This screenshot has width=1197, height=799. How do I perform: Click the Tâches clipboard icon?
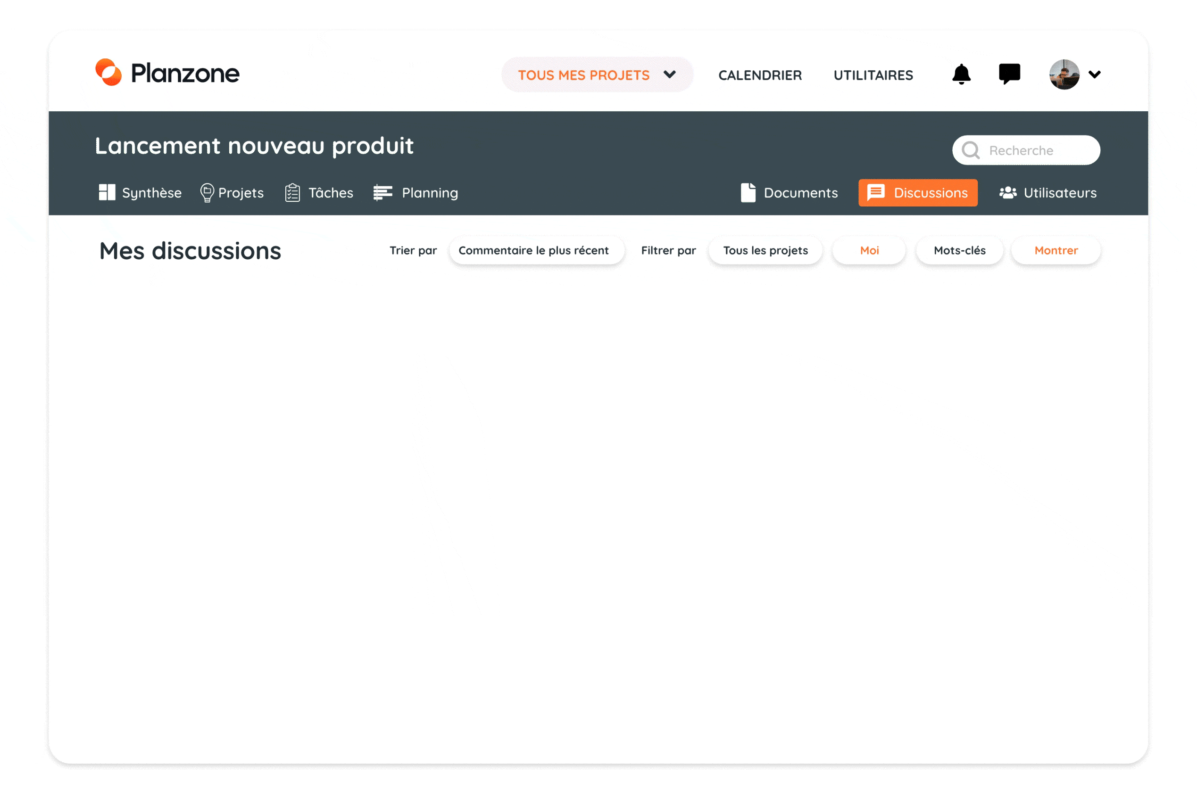(x=292, y=193)
